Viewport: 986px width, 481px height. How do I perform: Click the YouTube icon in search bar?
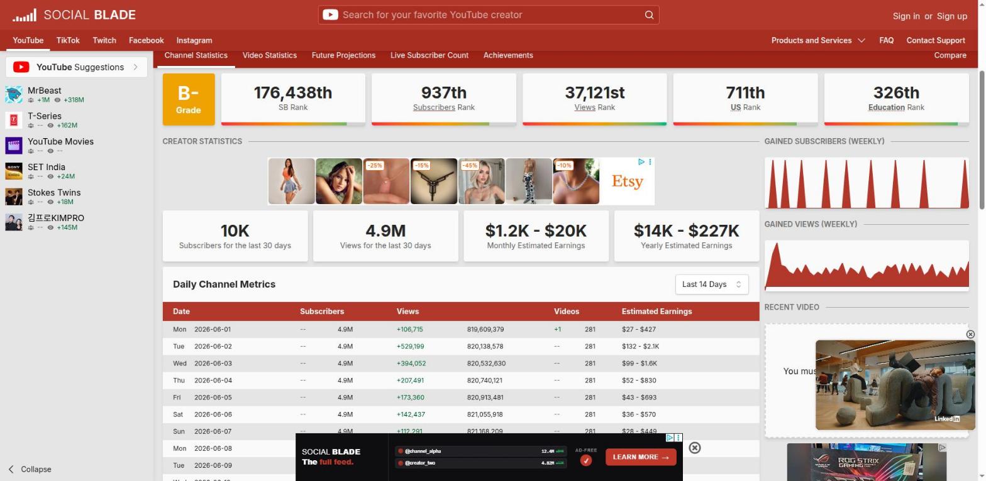pyautogui.click(x=330, y=15)
